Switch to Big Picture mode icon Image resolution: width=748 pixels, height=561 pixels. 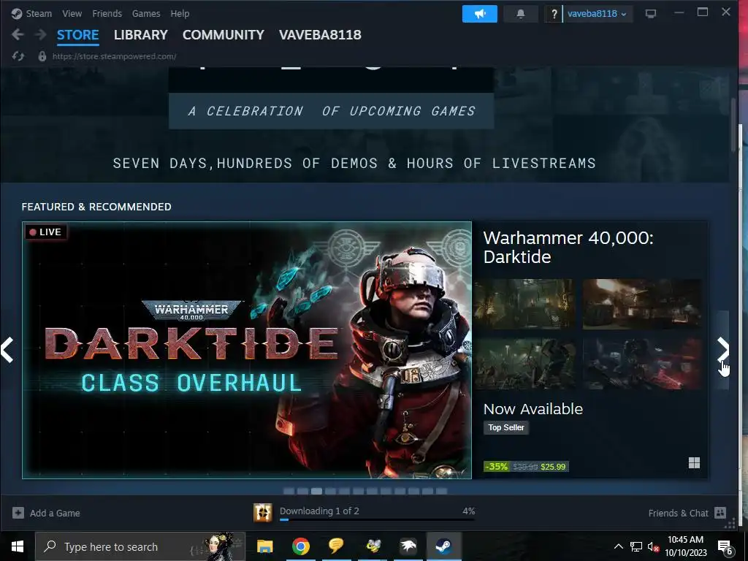tap(651, 14)
